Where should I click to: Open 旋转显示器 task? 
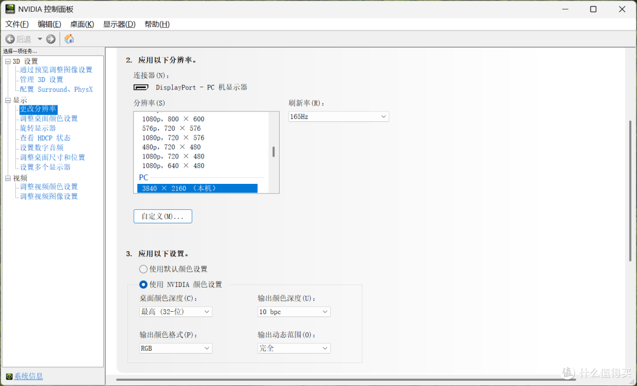coord(38,128)
